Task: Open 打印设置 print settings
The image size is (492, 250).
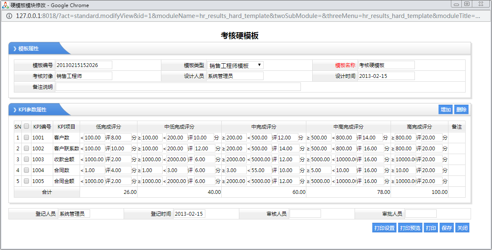Action: 384,228
